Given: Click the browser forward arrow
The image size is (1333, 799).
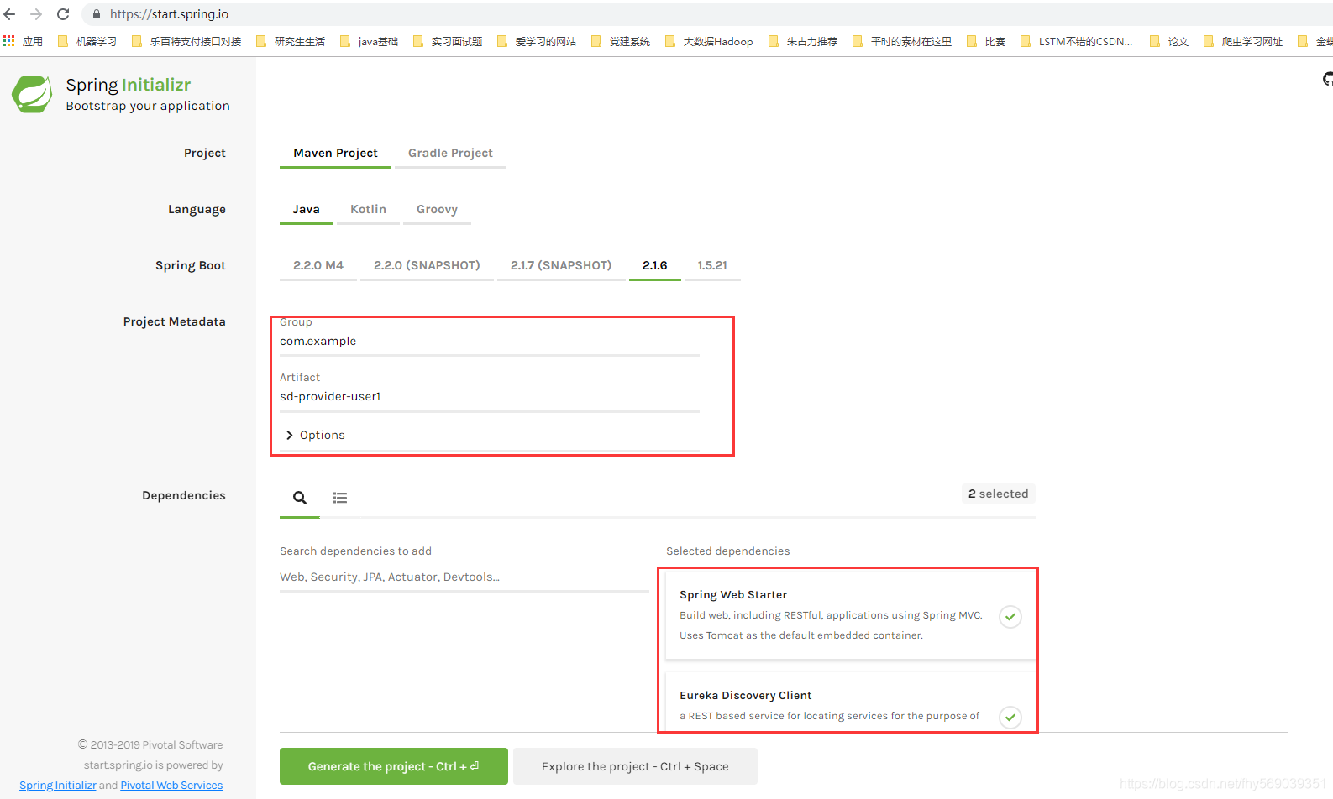Looking at the screenshot, I should point(36,14).
